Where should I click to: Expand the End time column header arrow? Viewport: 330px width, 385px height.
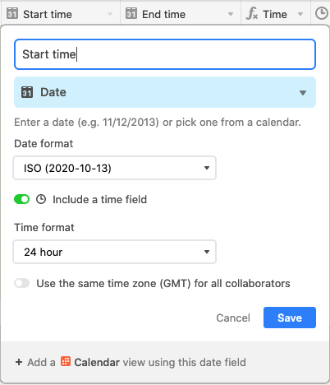(231, 14)
